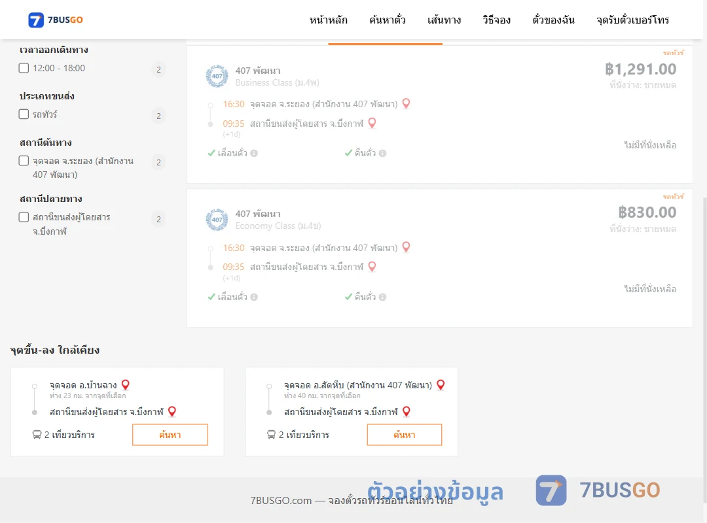The width and height of the screenshot is (707, 523).
Task: Click the 407 logo on Economy Class trip
Action: tap(217, 220)
